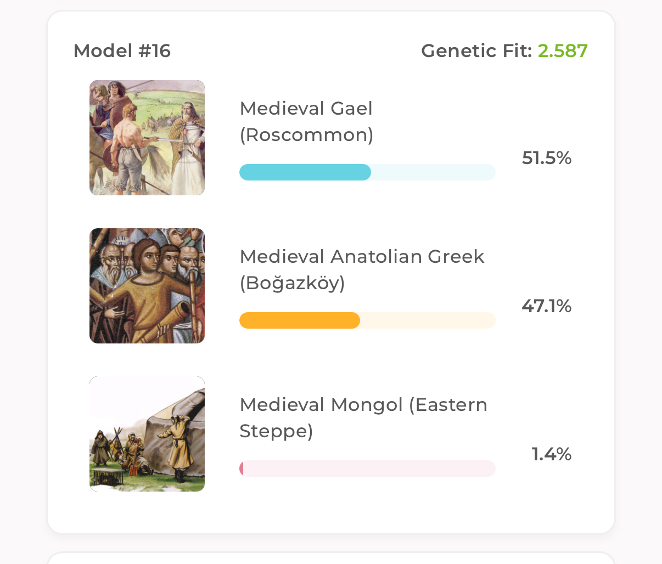Screen dimensions: 662x564
Task: Open the Medieval Anatolian Greek thumbnail image
Action: point(147,286)
